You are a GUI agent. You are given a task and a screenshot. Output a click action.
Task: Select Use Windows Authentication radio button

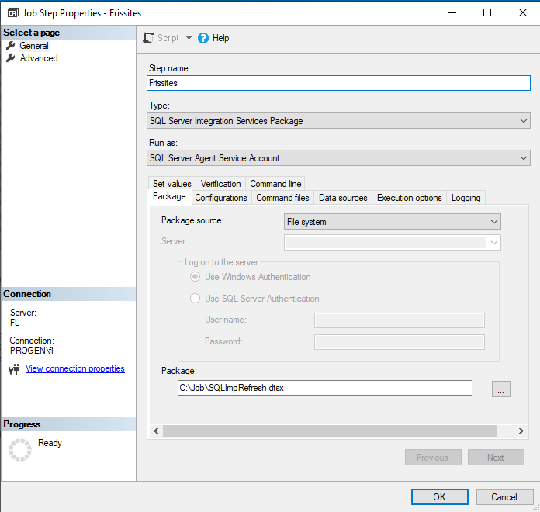point(196,277)
